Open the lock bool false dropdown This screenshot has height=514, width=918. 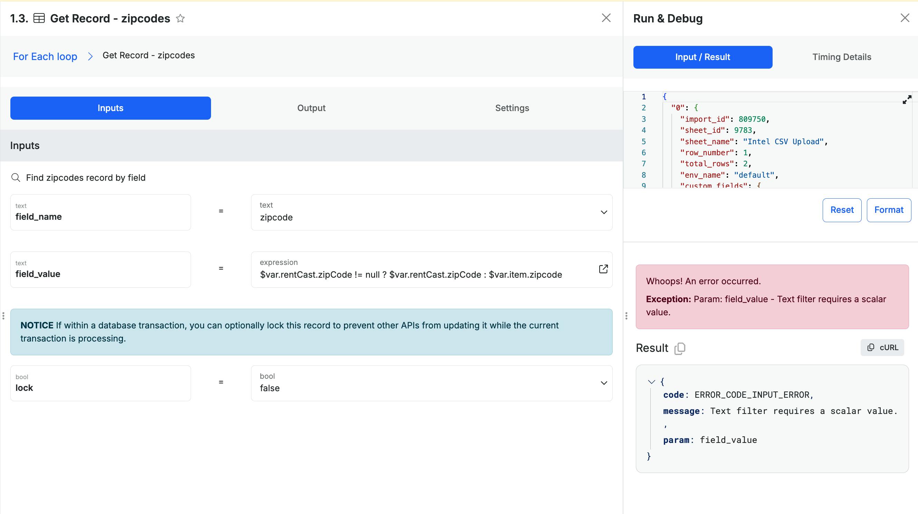pyautogui.click(x=432, y=383)
